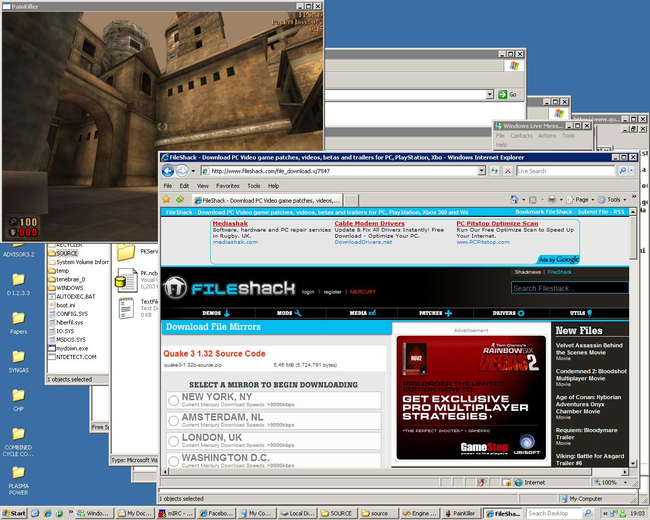Open the MODS wrench category

point(289,313)
